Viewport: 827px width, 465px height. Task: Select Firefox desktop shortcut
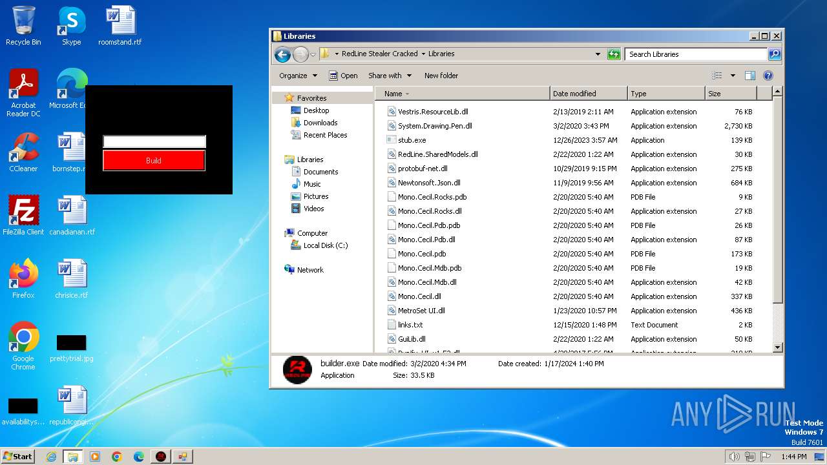coord(23,278)
